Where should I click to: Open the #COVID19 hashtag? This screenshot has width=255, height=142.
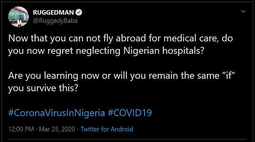pos(130,113)
